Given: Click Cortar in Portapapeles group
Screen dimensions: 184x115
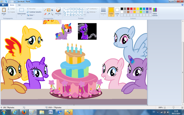Looking at the screenshot, I should point(11,9).
